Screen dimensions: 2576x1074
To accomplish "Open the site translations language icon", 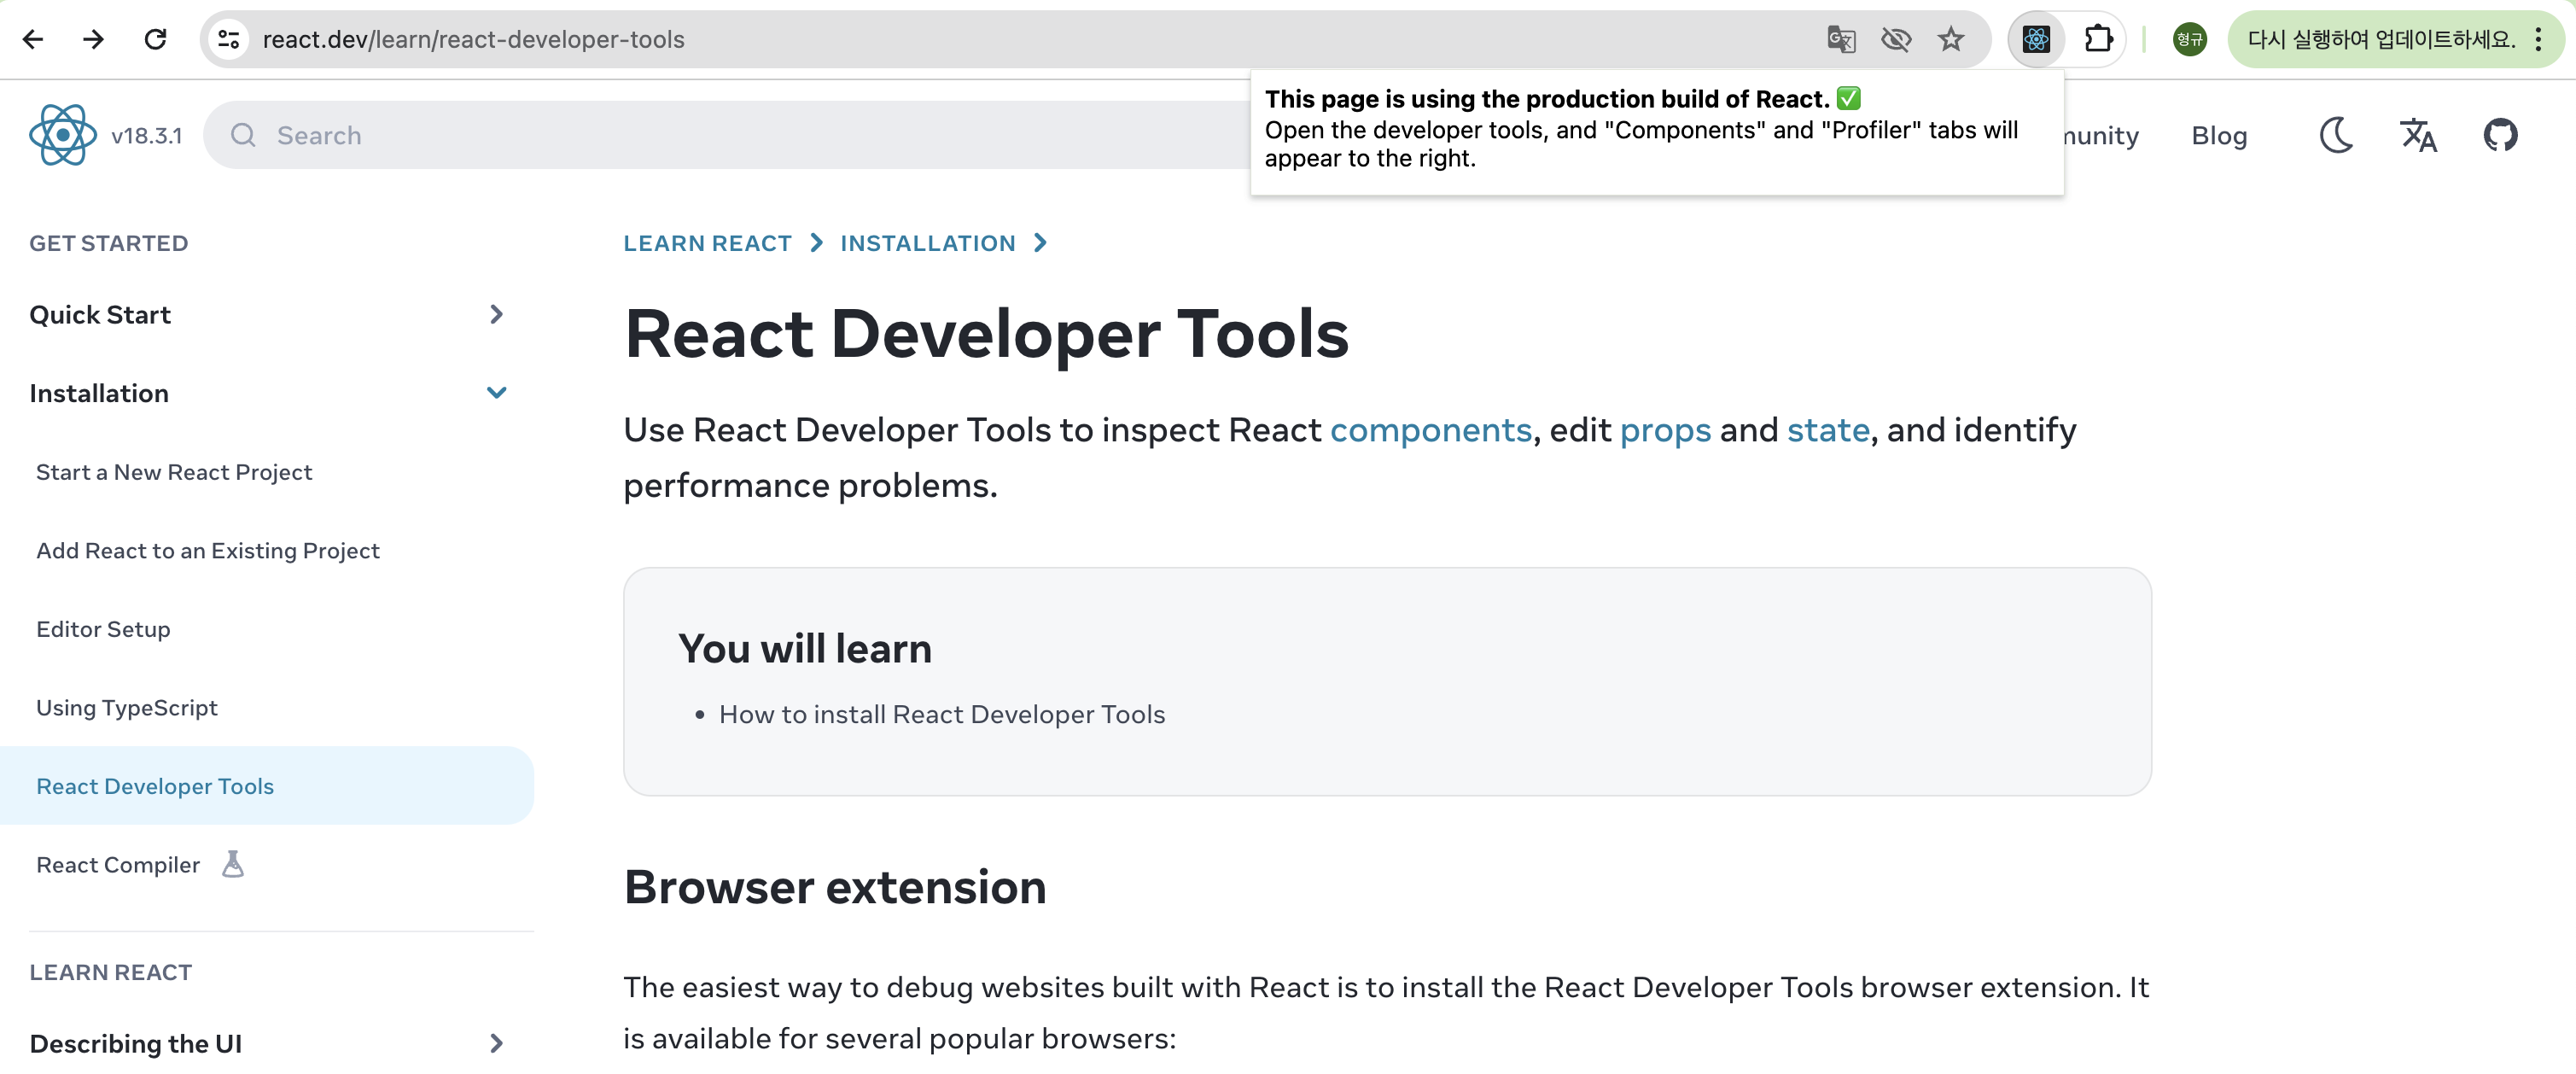I will [2418, 134].
